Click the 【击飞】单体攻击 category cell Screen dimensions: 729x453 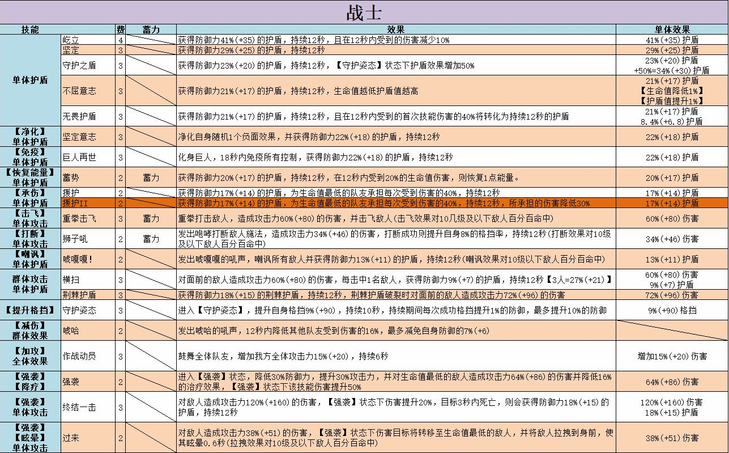[30, 218]
